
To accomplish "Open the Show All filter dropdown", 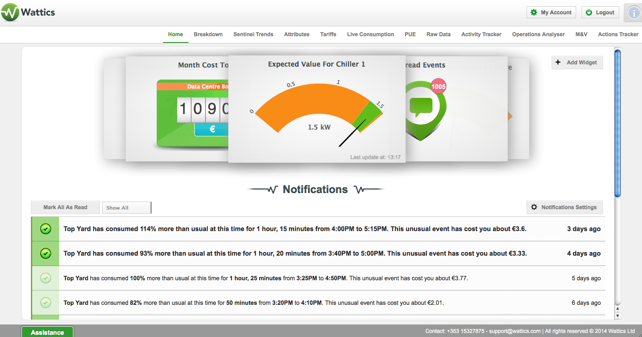I will coord(127,208).
